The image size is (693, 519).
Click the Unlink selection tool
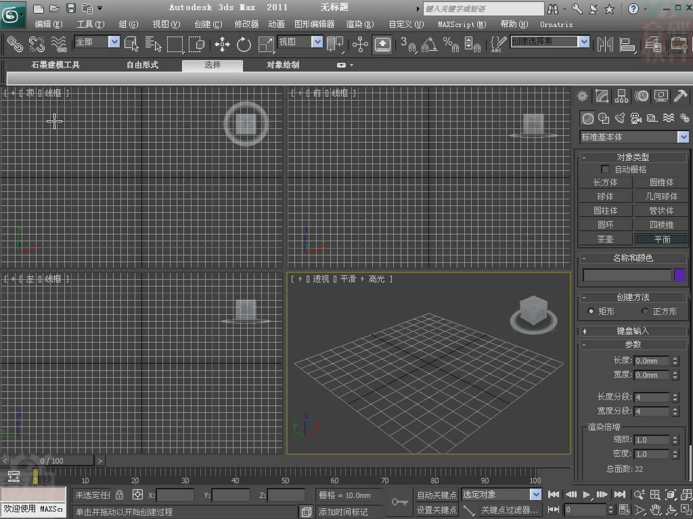[x=37, y=44]
